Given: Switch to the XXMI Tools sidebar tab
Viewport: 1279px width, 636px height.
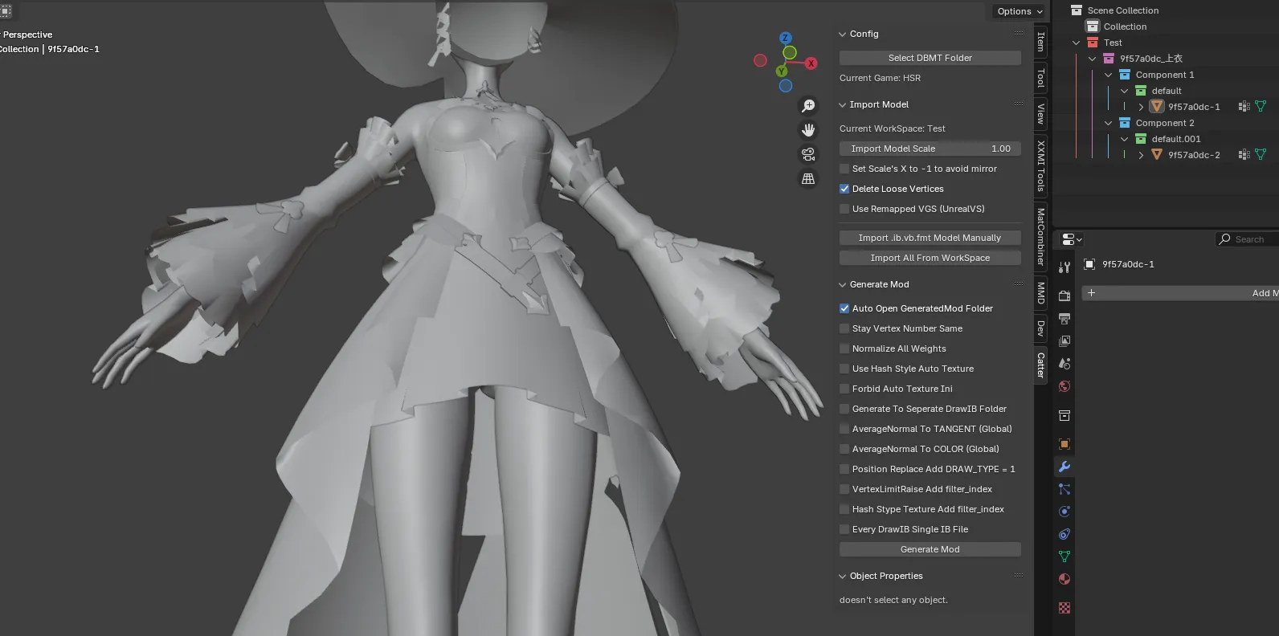Looking at the screenshot, I should (x=1040, y=165).
